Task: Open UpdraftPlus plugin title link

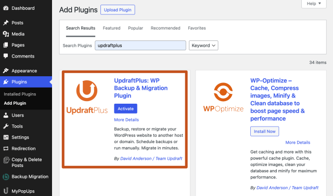Action: (141, 88)
